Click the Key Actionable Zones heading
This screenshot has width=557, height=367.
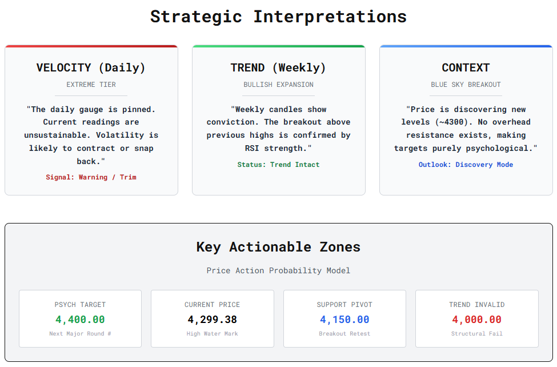(x=278, y=247)
